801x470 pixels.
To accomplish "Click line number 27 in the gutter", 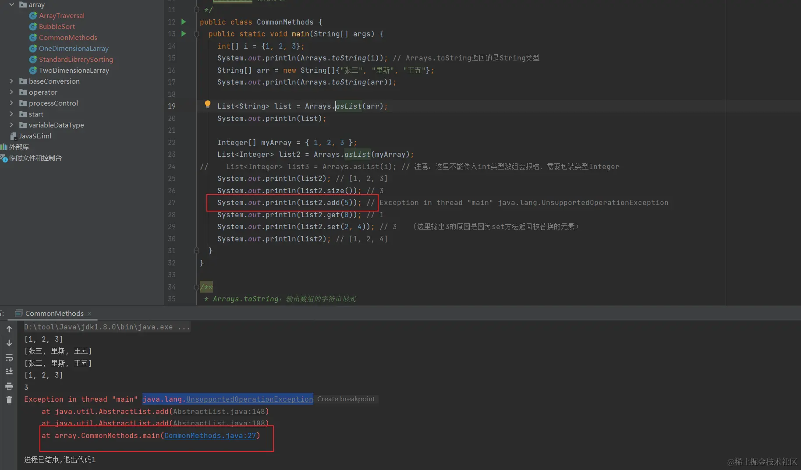I will [x=172, y=203].
